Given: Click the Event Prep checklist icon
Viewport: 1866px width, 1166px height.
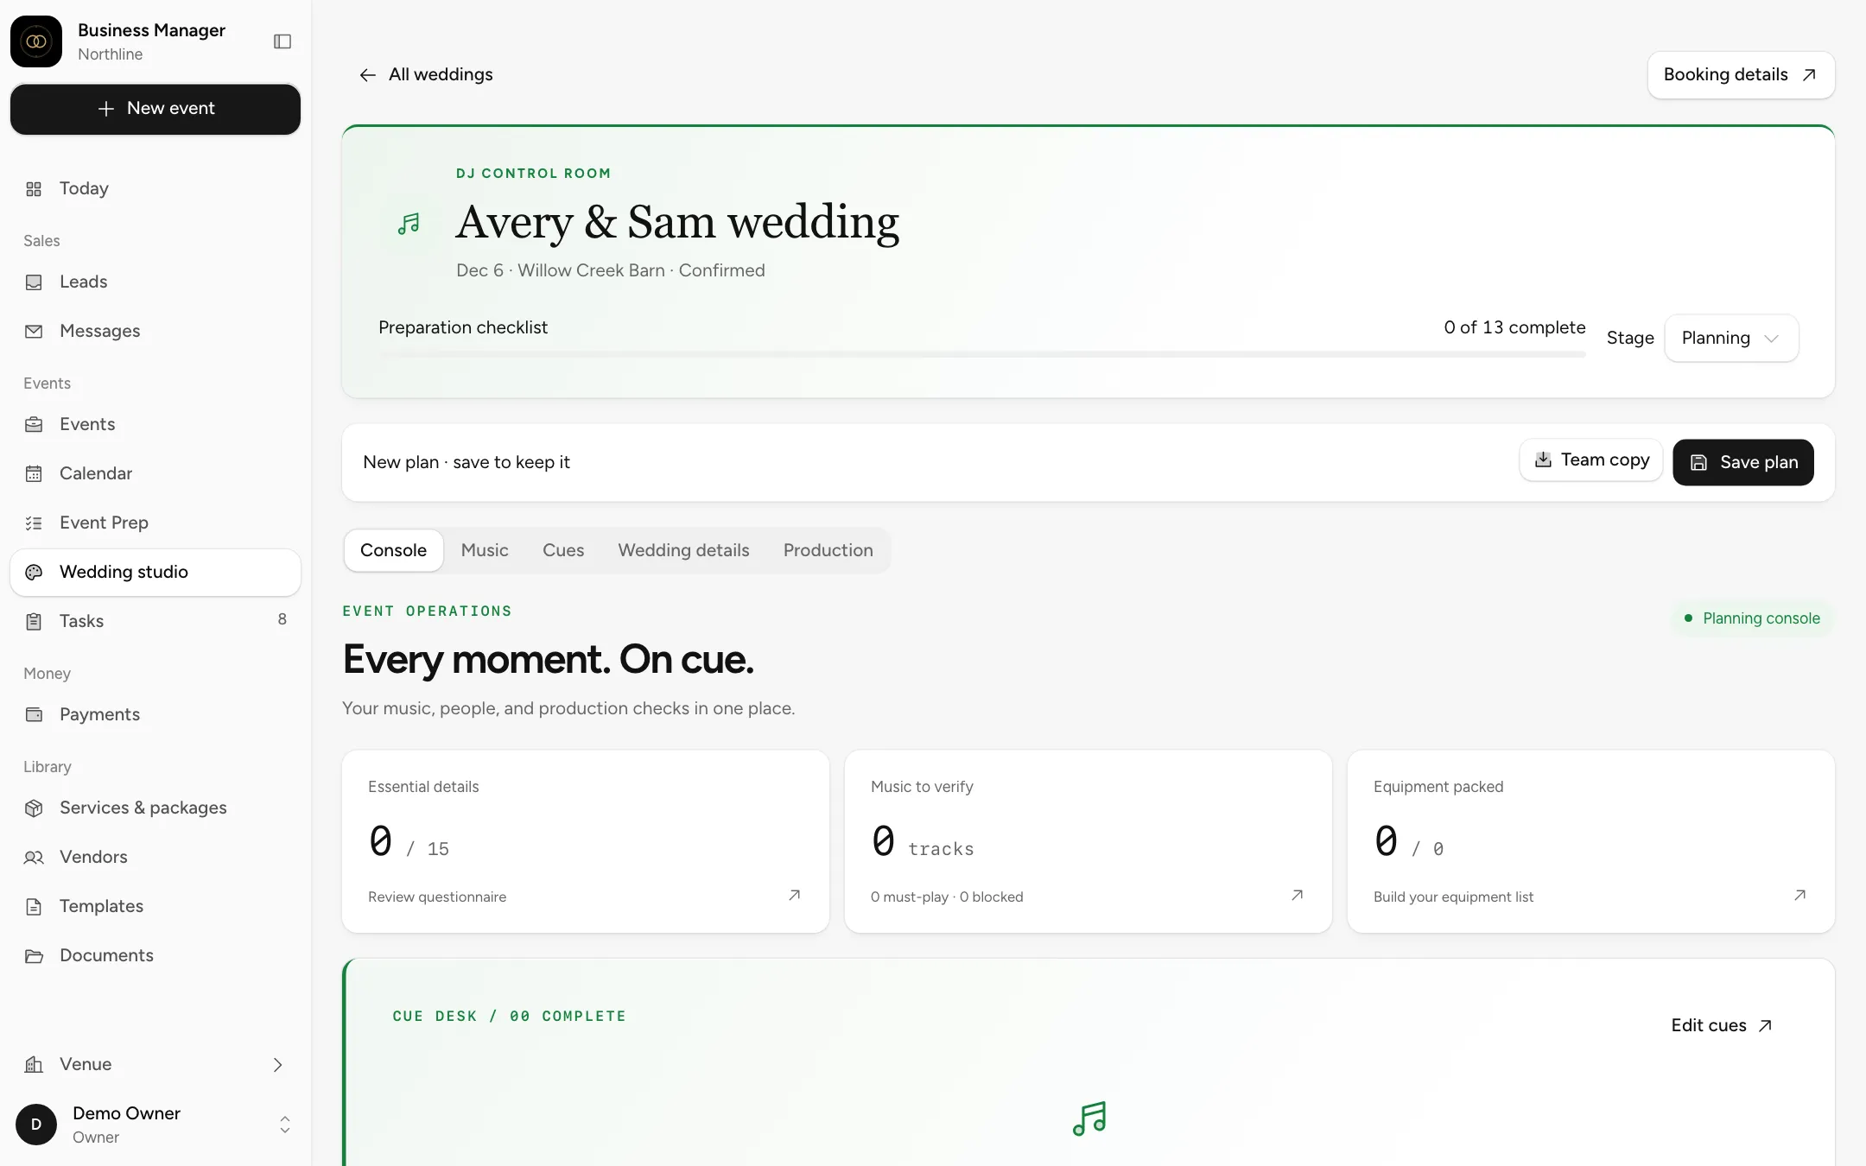Looking at the screenshot, I should [34, 523].
